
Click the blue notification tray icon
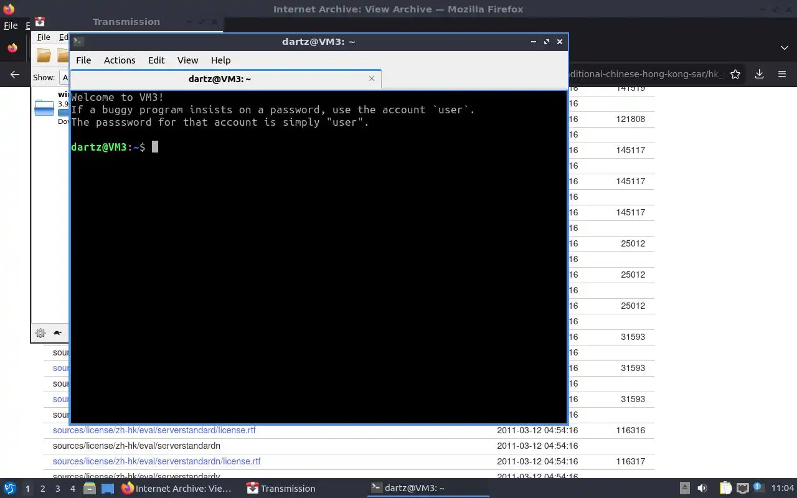point(758,487)
